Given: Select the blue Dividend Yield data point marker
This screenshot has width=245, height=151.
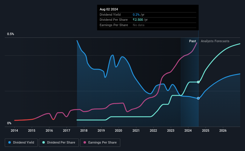Looking at the screenshot, I should [x=198, y=98].
